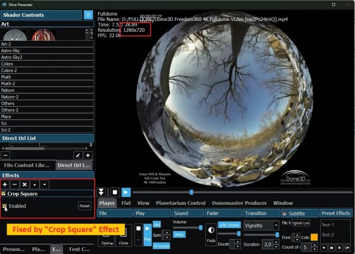Viewport: 355px width, 254px height.
Task: Increase the Font size stepper
Action: (297, 235)
